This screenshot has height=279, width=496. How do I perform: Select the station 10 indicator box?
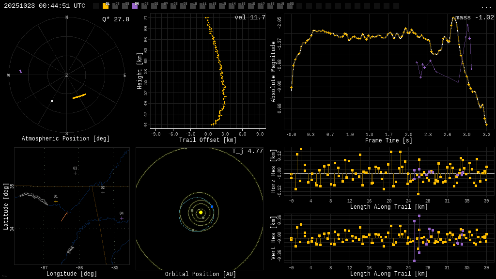193,6
